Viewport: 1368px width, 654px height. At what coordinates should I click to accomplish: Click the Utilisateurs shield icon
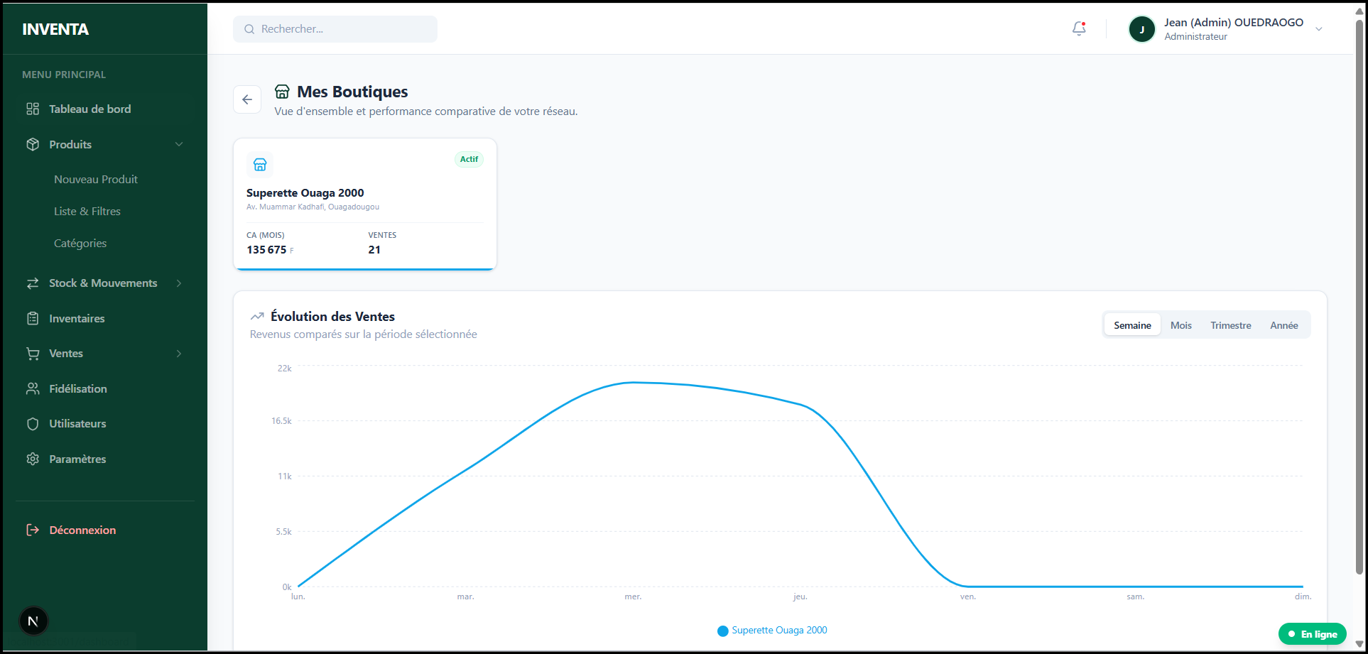point(33,424)
